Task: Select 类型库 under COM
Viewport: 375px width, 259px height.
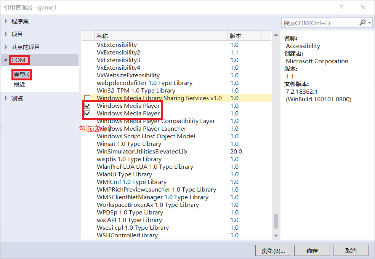Action: click(22, 75)
